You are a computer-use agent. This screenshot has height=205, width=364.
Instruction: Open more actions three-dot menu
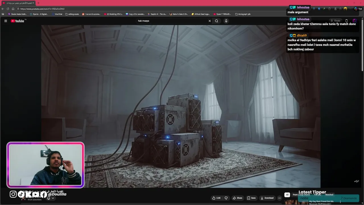(280, 198)
